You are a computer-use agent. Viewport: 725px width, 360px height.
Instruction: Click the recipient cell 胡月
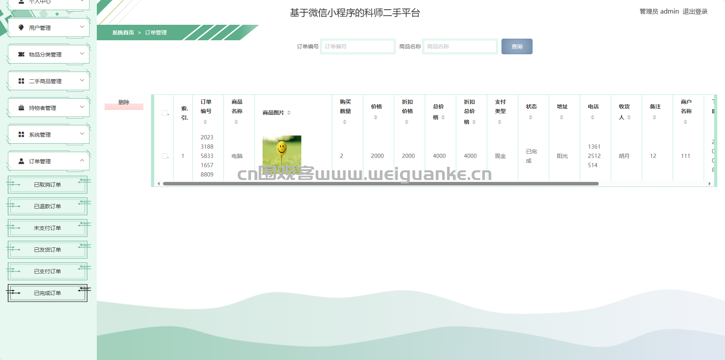point(624,156)
